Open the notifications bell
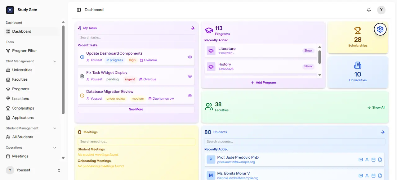 (x=369, y=10)
